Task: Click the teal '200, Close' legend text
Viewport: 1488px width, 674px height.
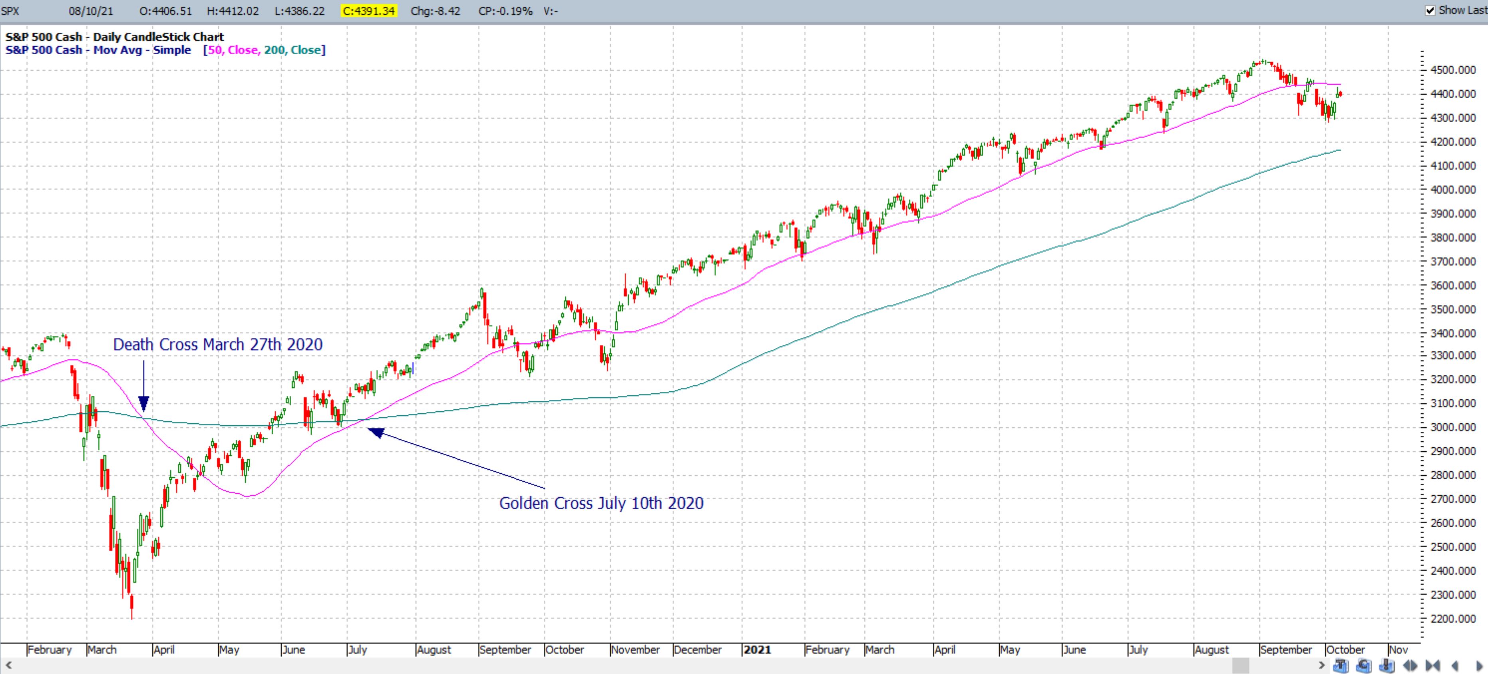Action: tap(292, 50)
